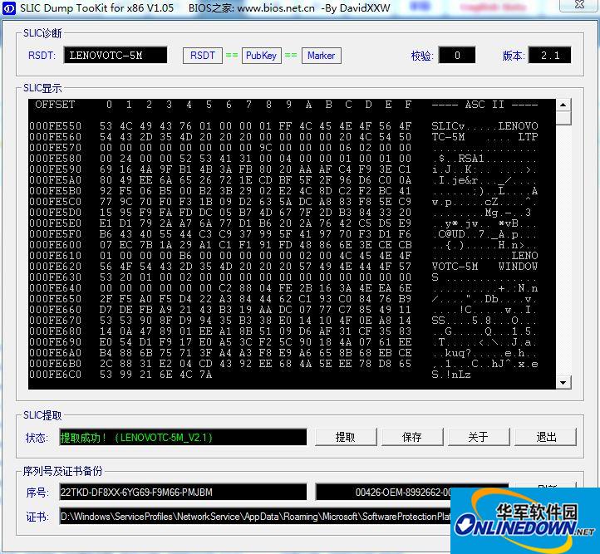Click the 证书 certificate label

point(37,517)
